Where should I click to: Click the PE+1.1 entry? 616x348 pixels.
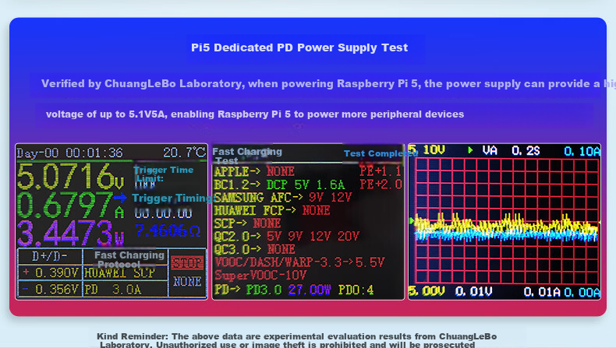click(381, 171)
